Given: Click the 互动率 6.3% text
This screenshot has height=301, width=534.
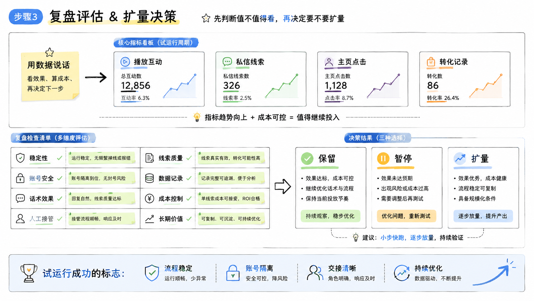Looking at the screenshot, I should pos(135,98).
